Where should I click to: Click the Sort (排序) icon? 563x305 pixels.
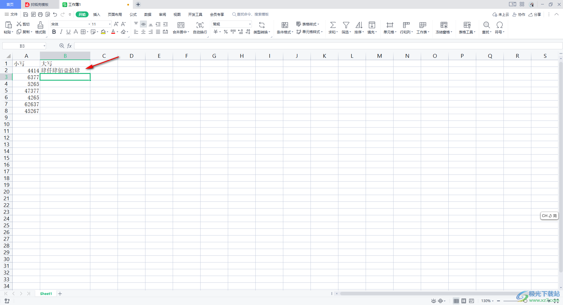(359, 25)
